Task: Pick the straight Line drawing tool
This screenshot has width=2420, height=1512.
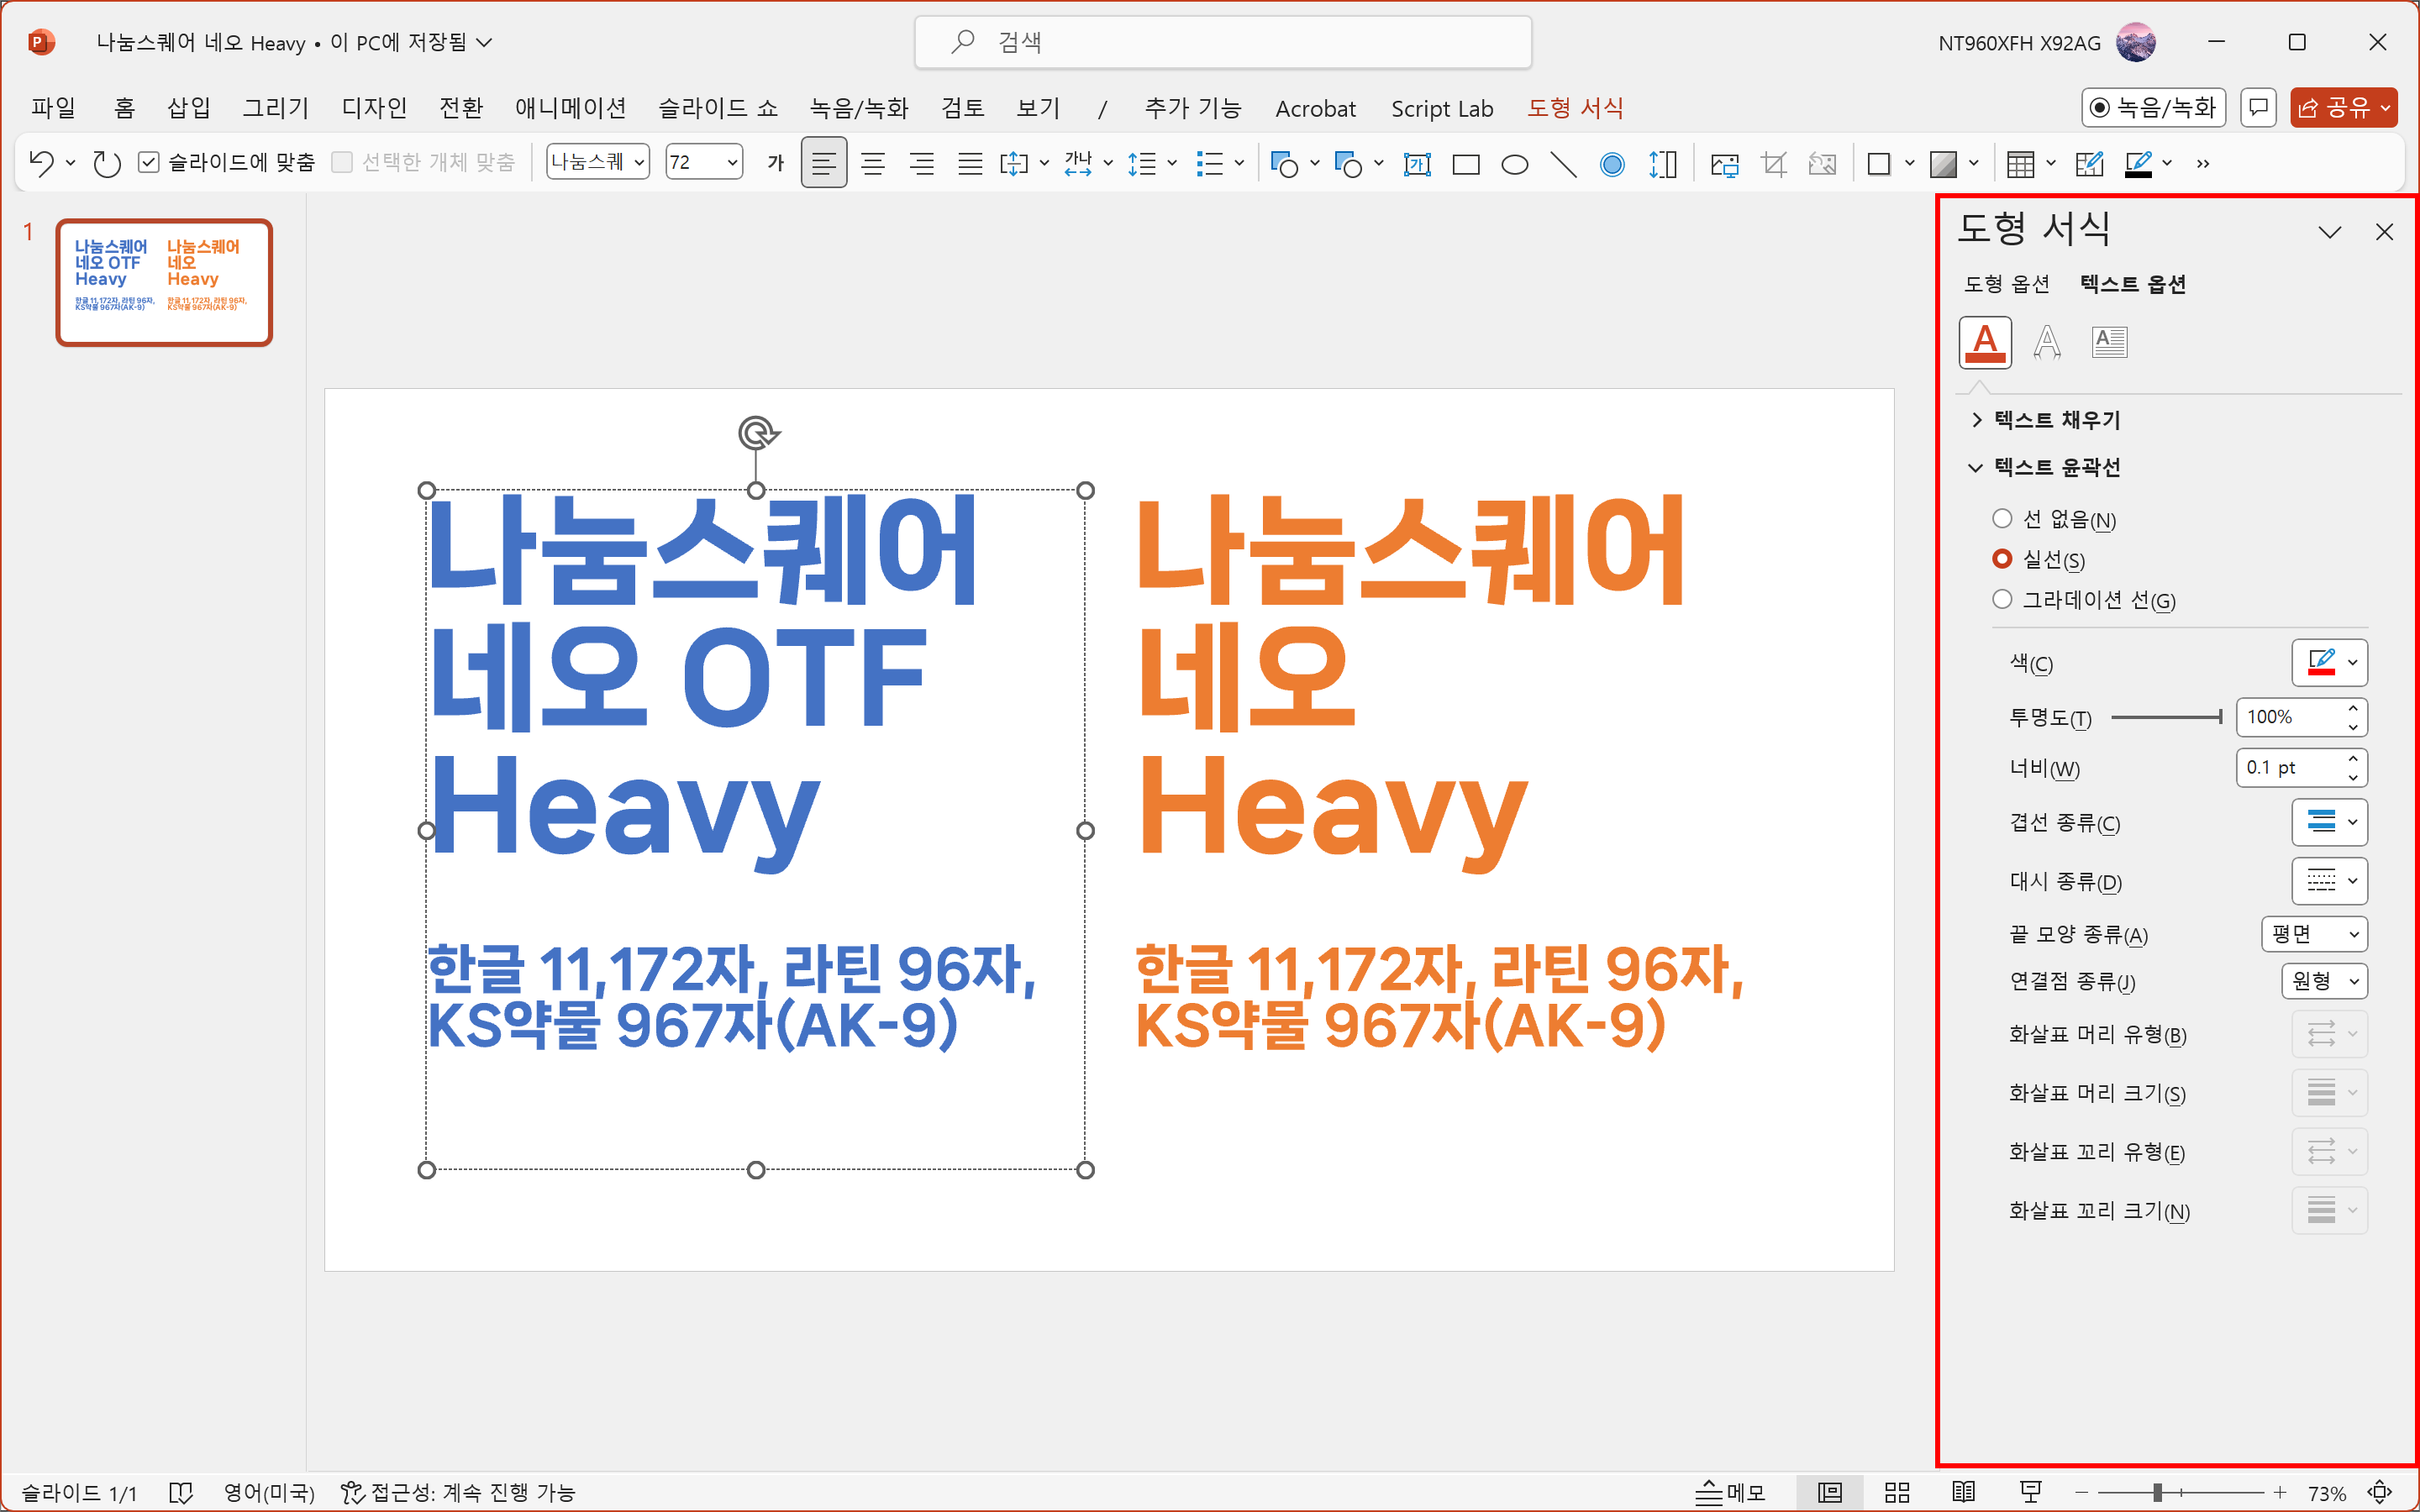Action: (x=1563, y=164)
